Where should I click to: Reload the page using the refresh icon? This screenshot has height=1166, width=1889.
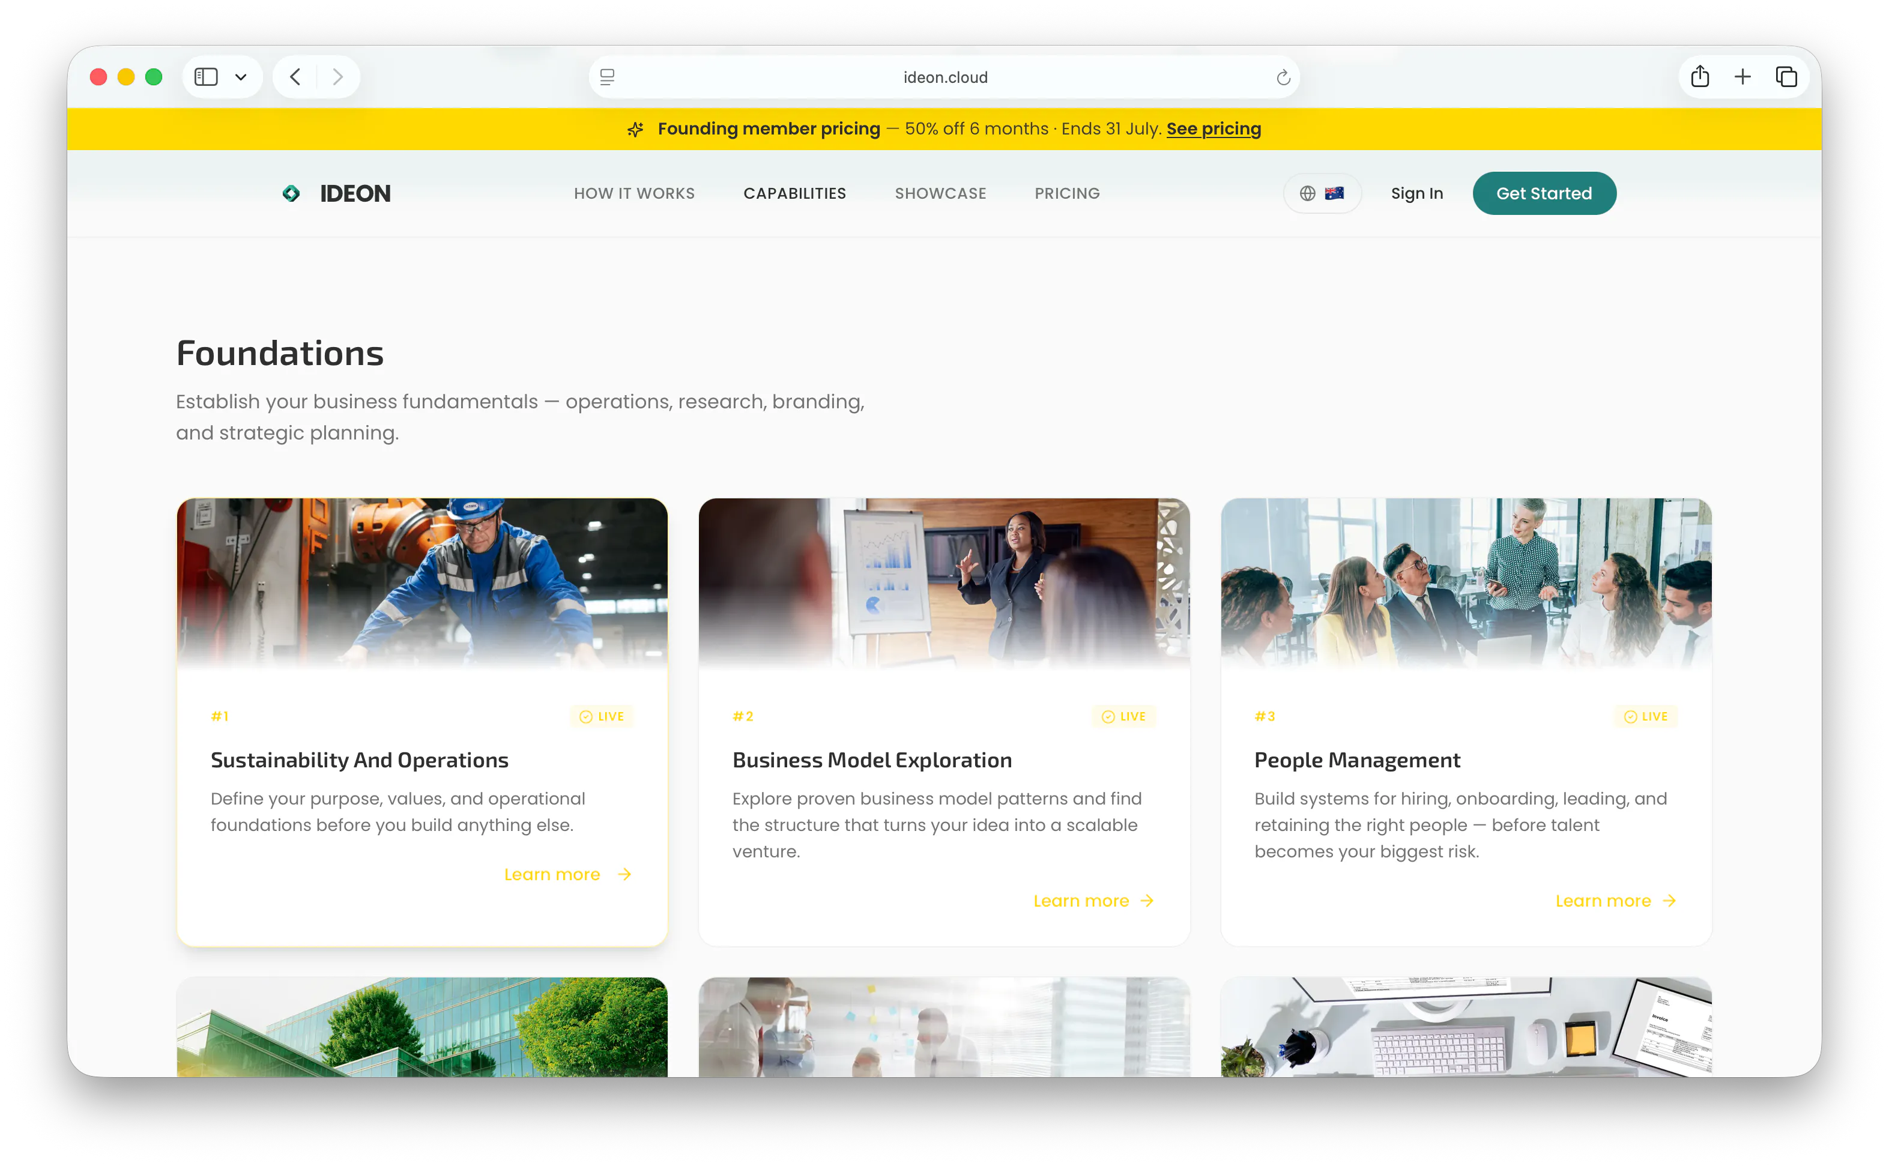(x=1283, y=77)
